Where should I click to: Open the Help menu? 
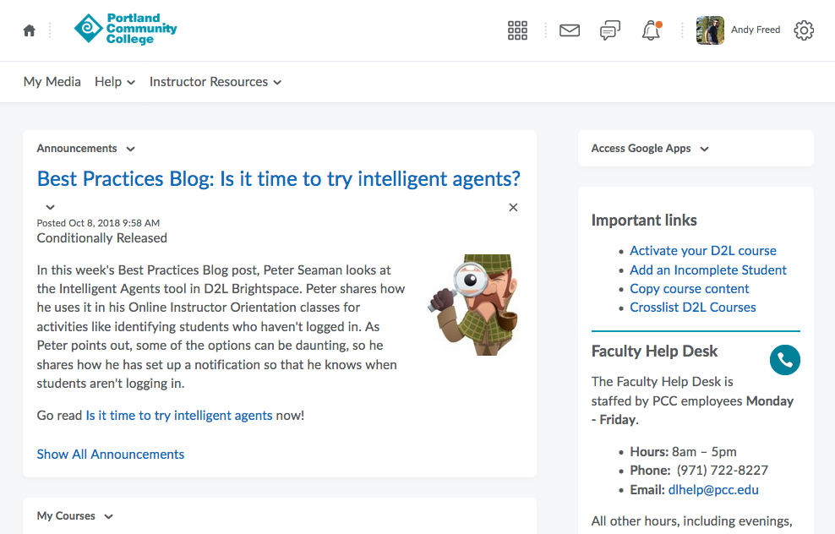(x=115, y=82)
